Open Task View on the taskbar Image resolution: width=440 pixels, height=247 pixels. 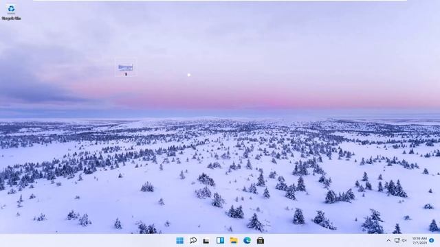click(206, 241)
